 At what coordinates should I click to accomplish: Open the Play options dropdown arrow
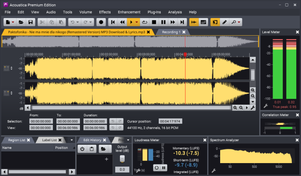click(x=137, y=22)
